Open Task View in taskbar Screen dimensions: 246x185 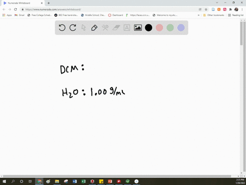pyautogui.click(x=30, y=181)
